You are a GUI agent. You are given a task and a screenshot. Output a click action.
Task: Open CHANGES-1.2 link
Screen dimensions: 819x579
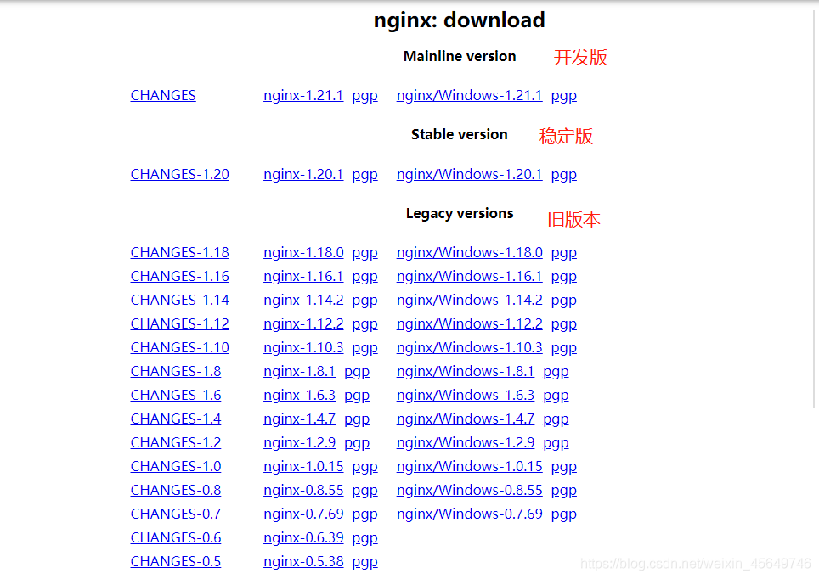[176, 442]
